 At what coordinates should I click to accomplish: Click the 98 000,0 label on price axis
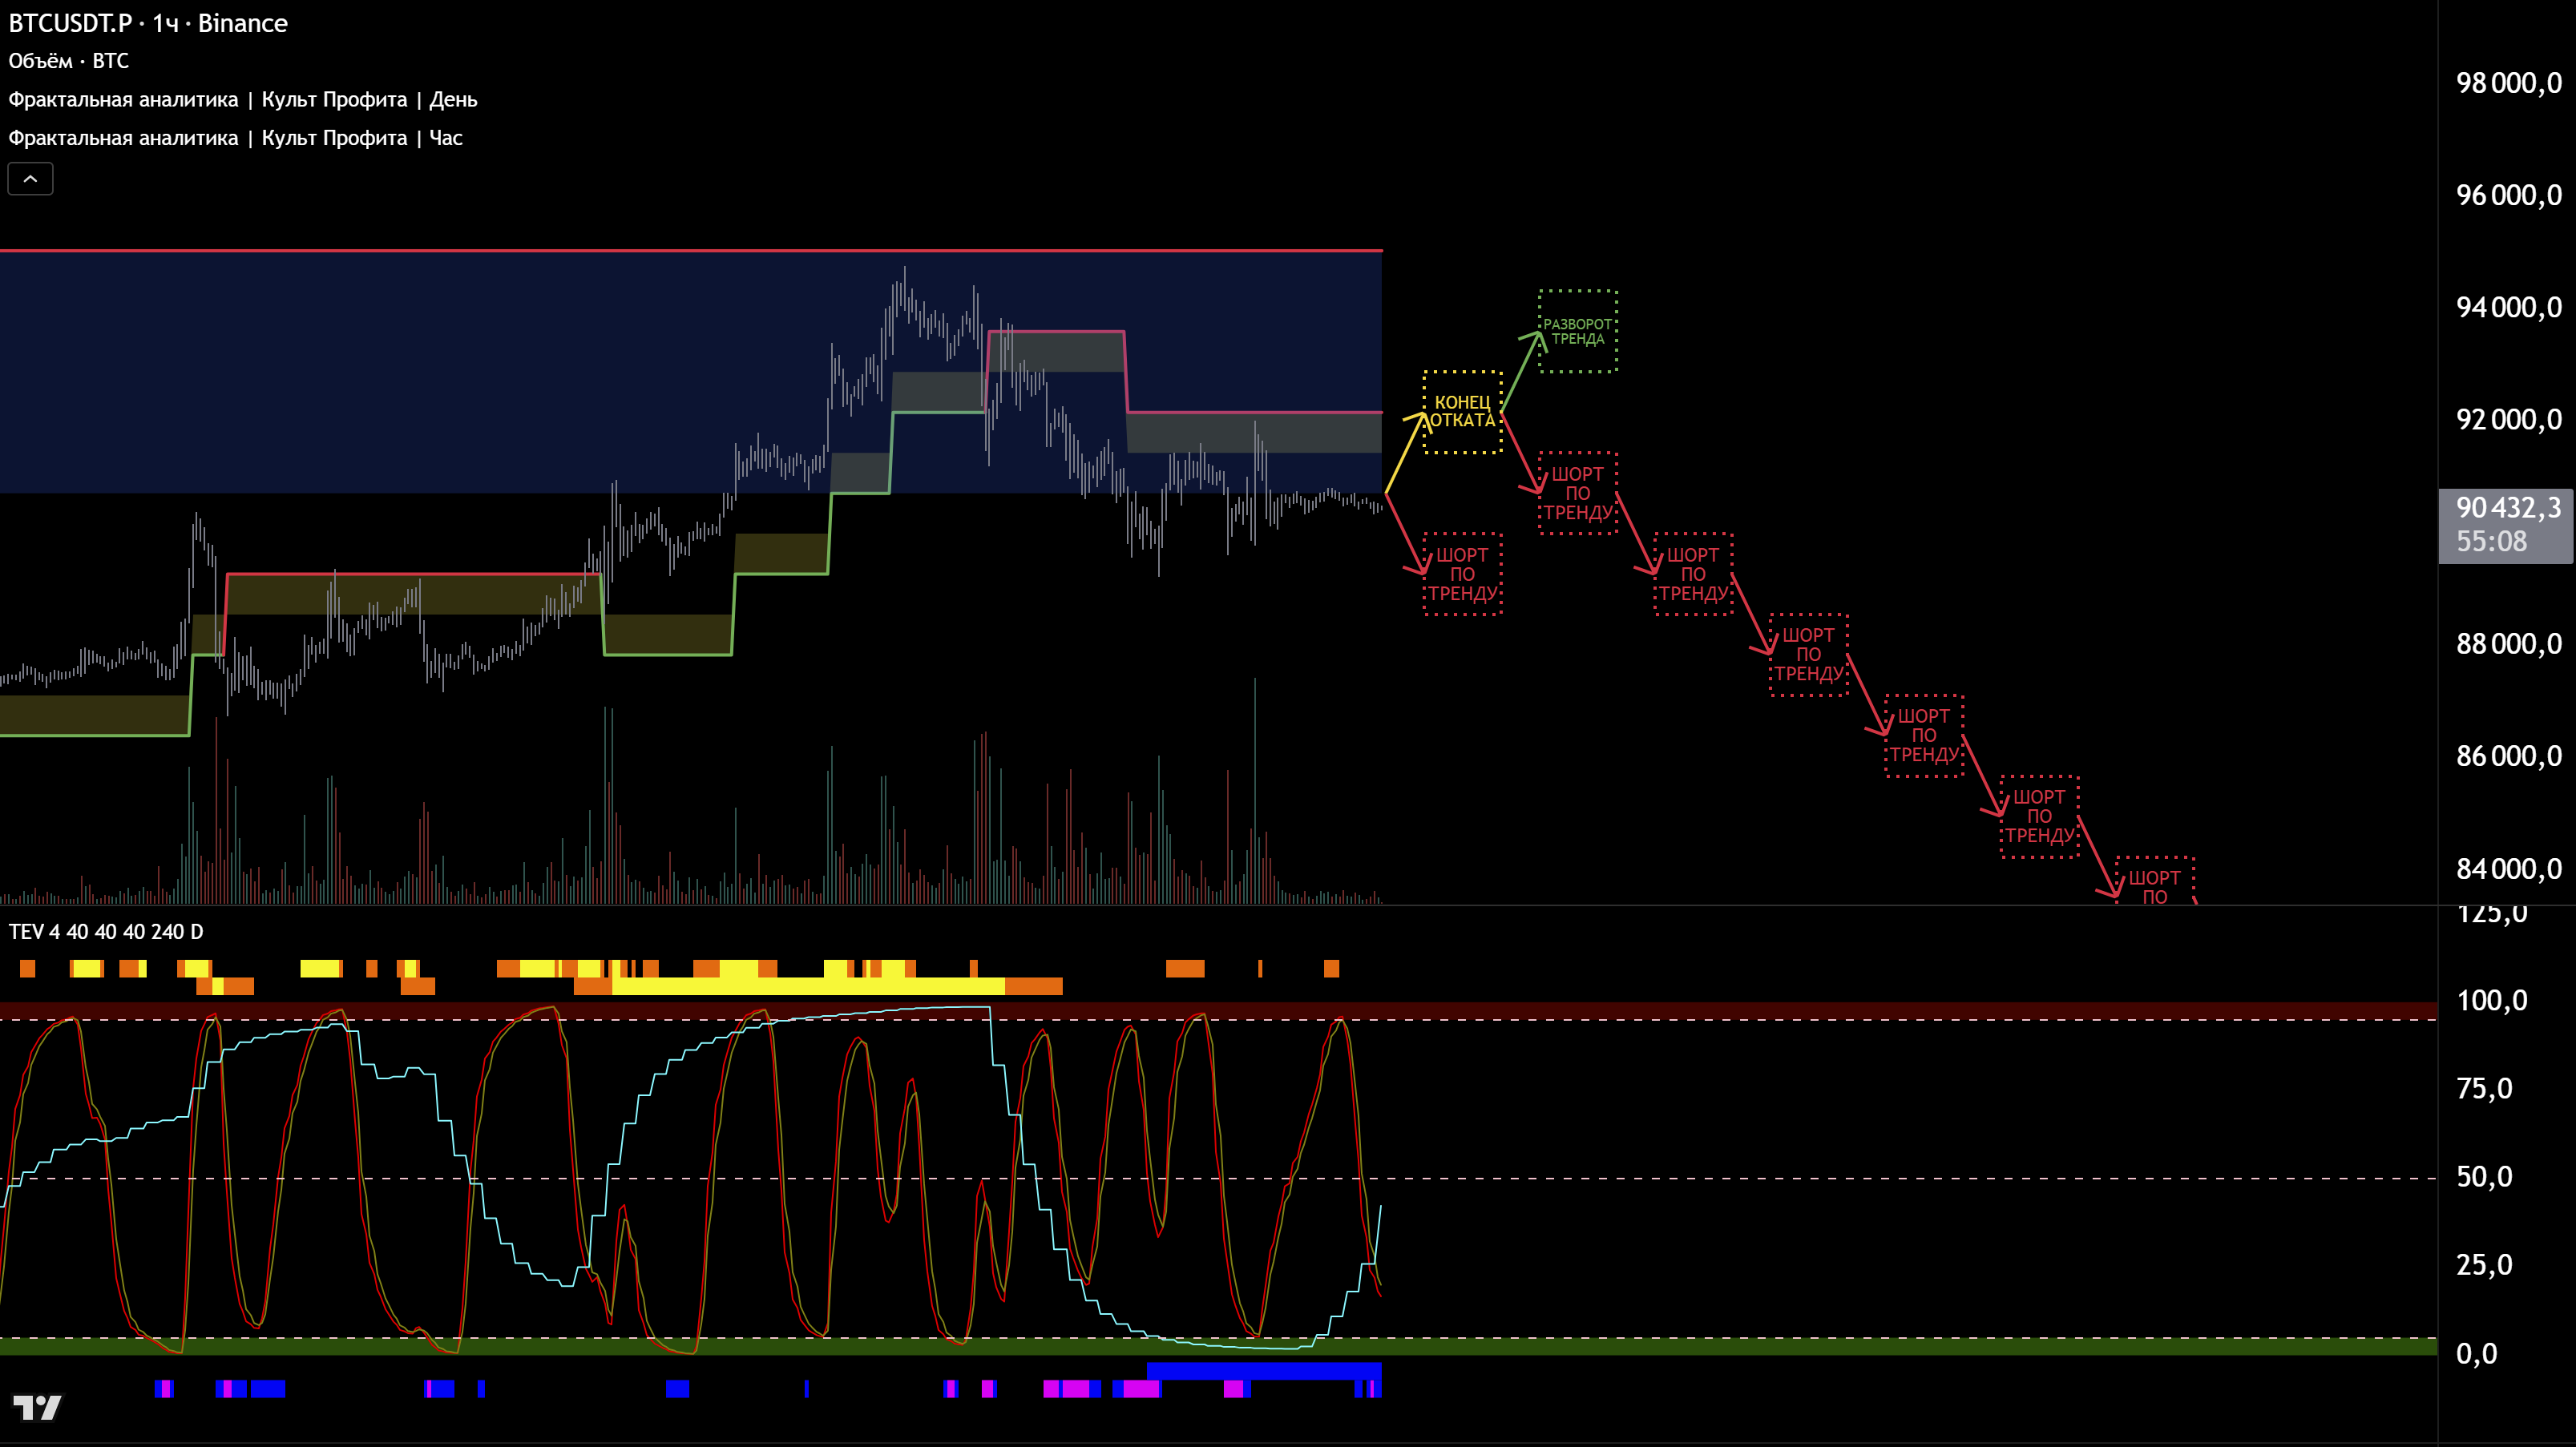click(2508, 83)
